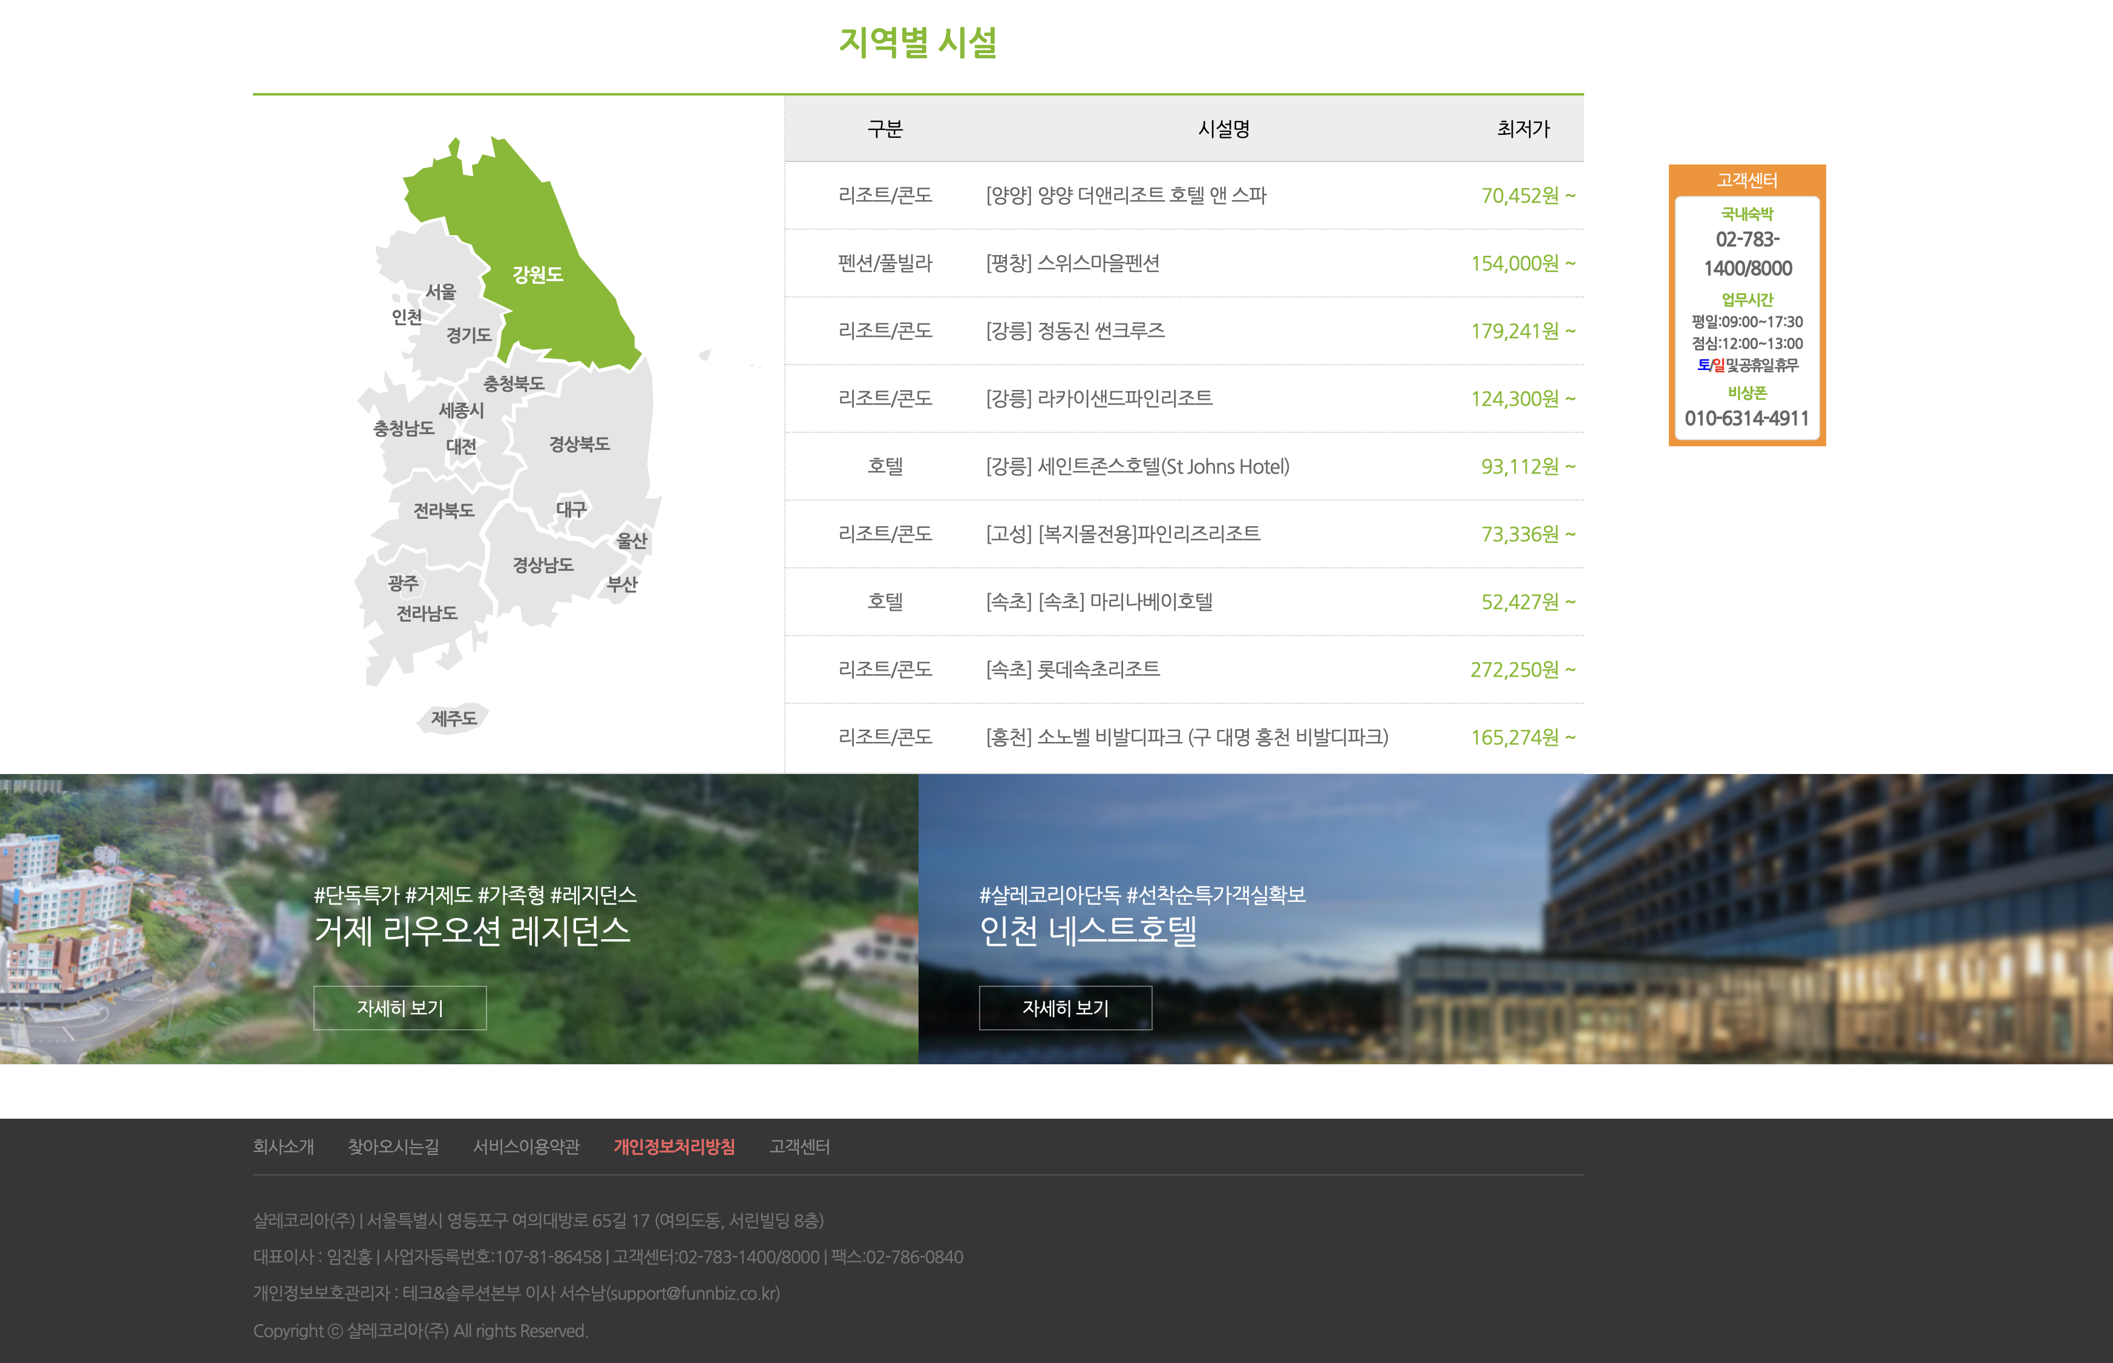The image size is (2113, 1363).
Task: Open 평창 스위스마을펜션 facility link
Action: (1072, 263)
